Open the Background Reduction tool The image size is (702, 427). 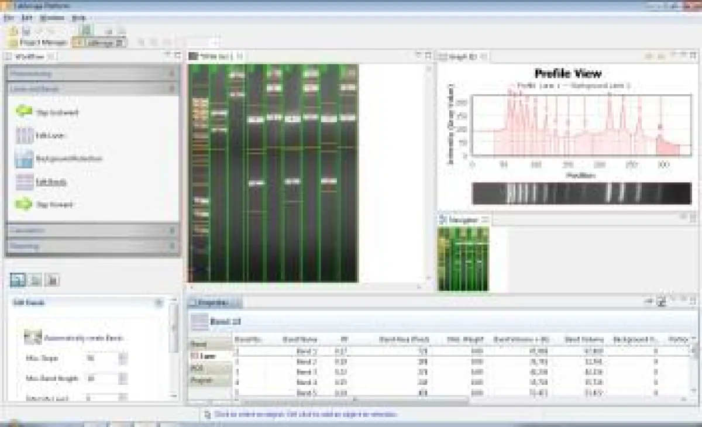click(x=25, y=159)
